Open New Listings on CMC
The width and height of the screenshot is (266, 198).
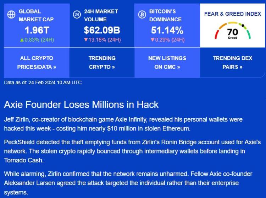pos(167,63)
